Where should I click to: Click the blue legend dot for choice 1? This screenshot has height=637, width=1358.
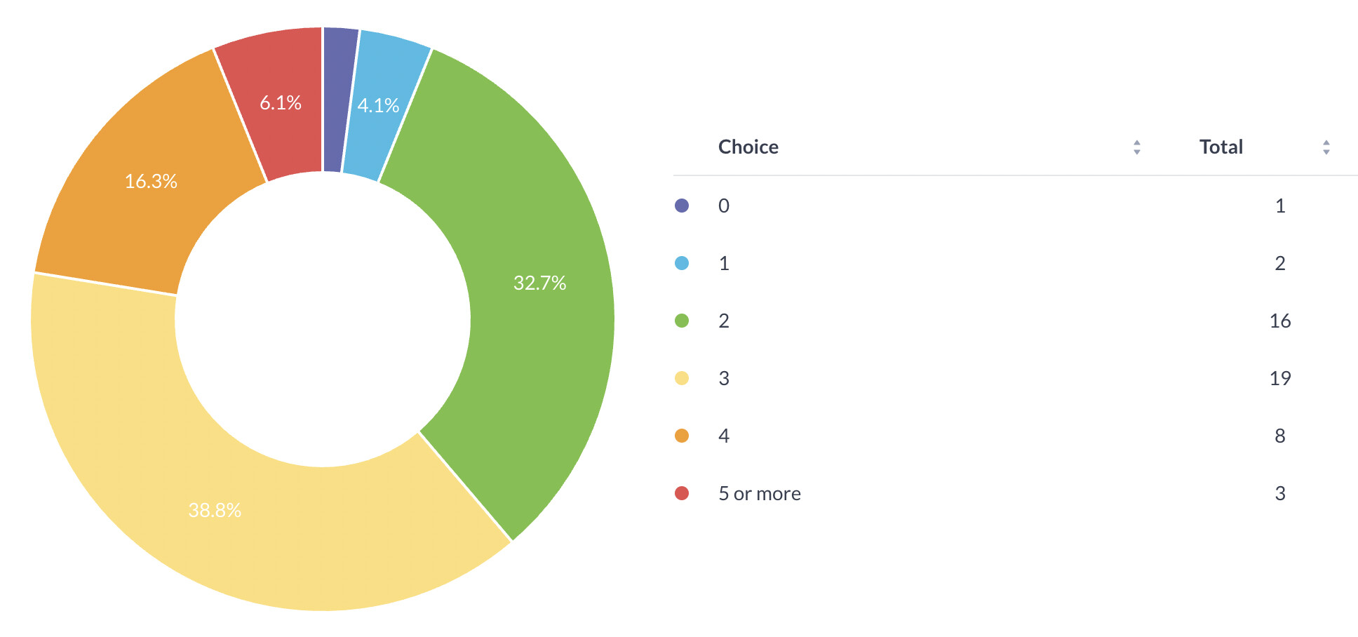pyautogui.click(x=682, y=263)
